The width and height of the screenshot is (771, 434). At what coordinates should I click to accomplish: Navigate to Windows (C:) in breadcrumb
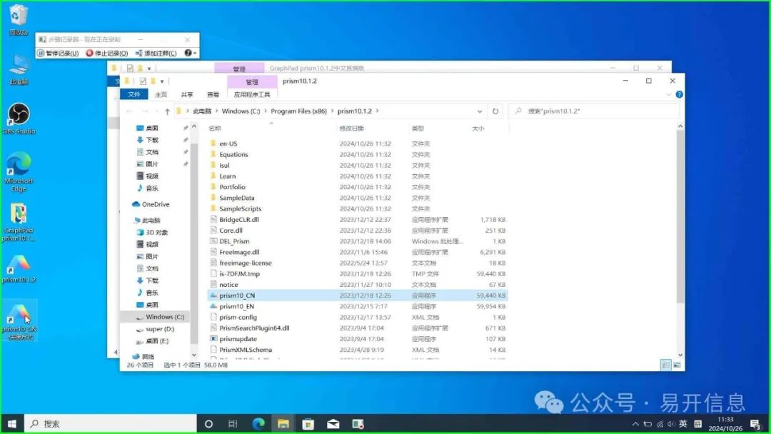[x=241, y=111]
